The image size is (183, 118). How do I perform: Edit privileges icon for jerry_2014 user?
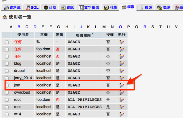(x=122, y=78)
